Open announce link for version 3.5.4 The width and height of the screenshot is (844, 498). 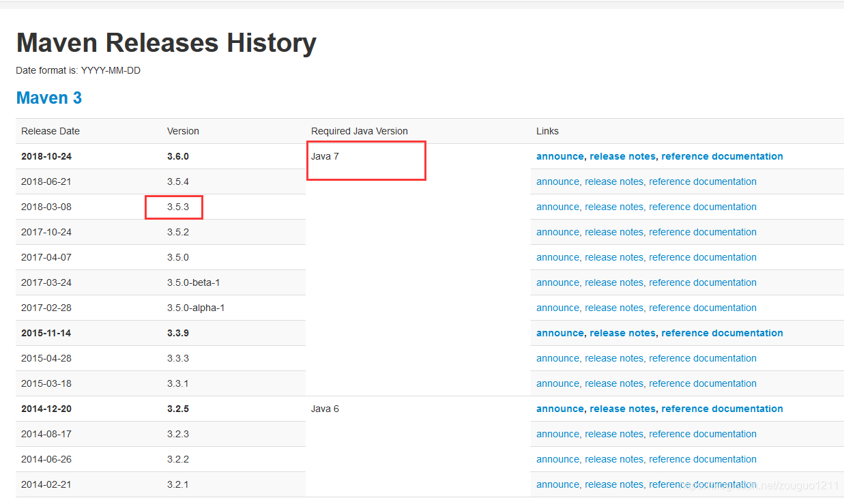pos(557,181)
